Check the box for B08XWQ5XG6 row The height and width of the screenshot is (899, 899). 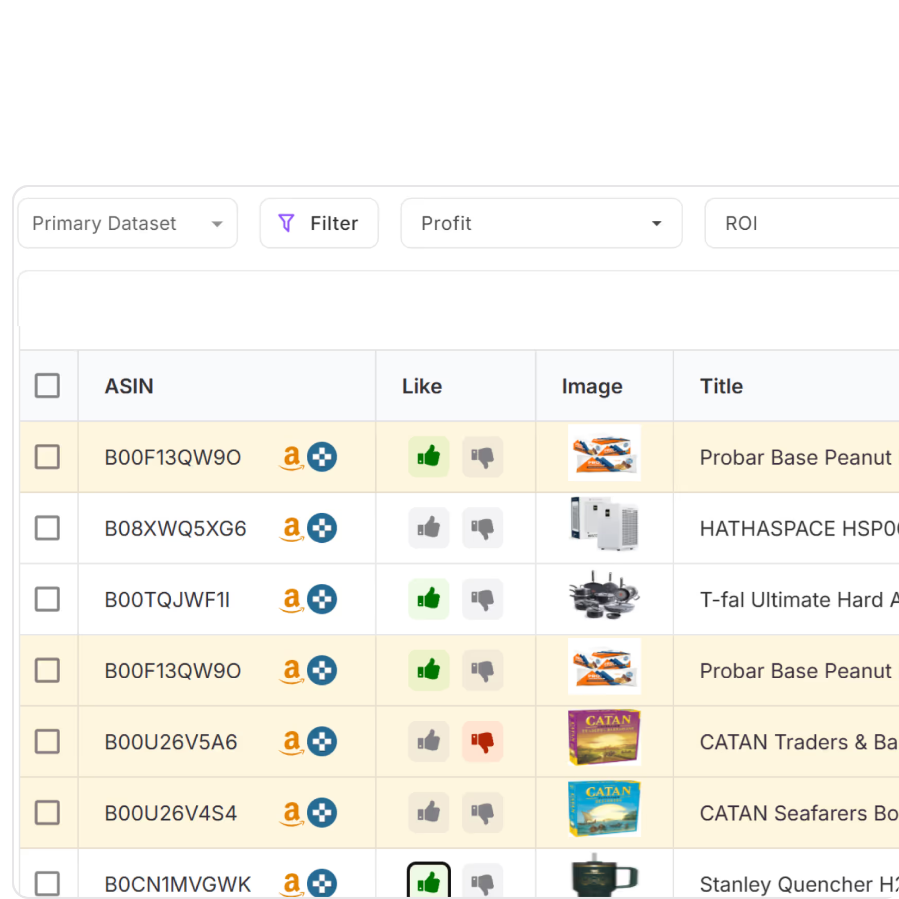(47, 528)
